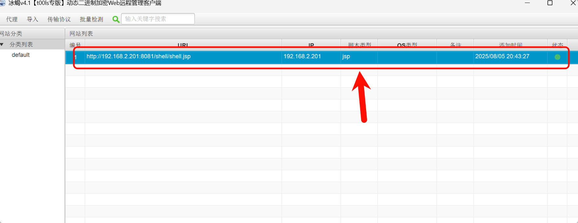Click the 添加时间 column header
Image resolution: width=578 pixels, height=223 pixels.
tap(510, 45)
